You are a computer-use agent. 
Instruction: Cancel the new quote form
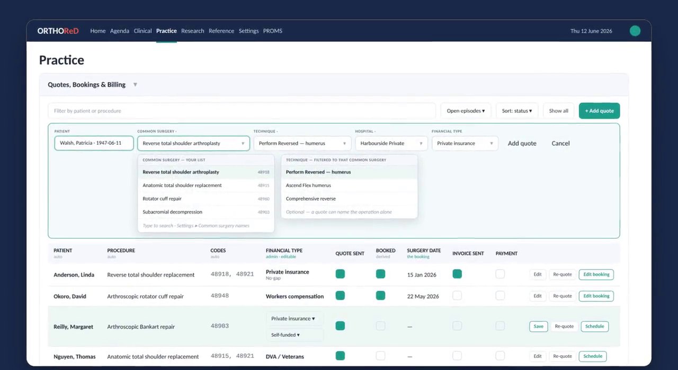pyautogui.click(x=560, y=143)
